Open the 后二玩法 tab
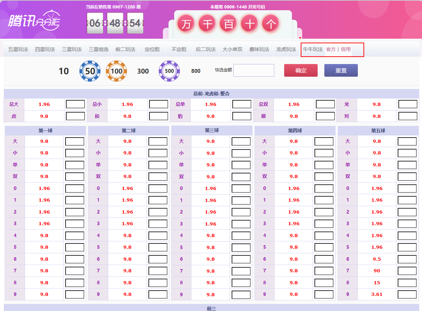 coord(206,49)
